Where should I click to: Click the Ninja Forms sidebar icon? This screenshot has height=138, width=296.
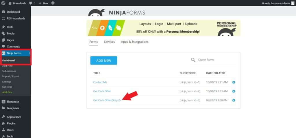(x=3, y=53)
